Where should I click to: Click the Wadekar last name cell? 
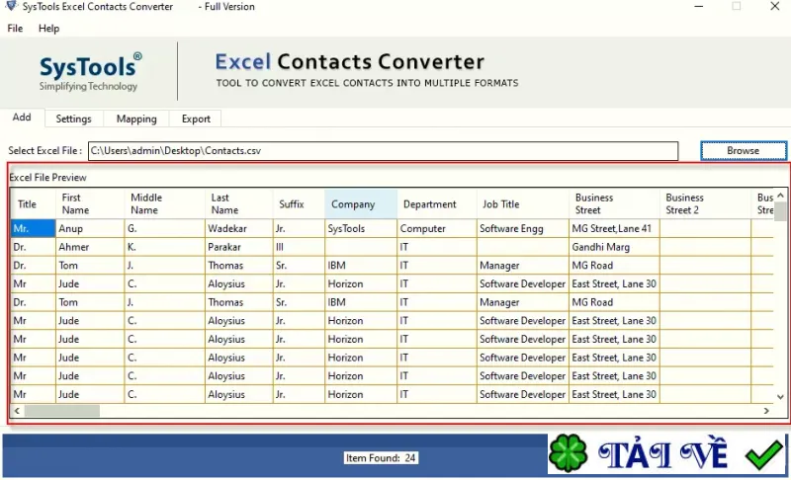pyautogui.click(x=238, y=229)
